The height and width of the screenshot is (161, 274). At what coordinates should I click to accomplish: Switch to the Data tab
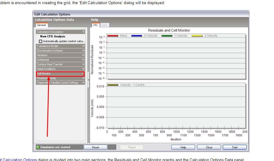tap(104, 25)
